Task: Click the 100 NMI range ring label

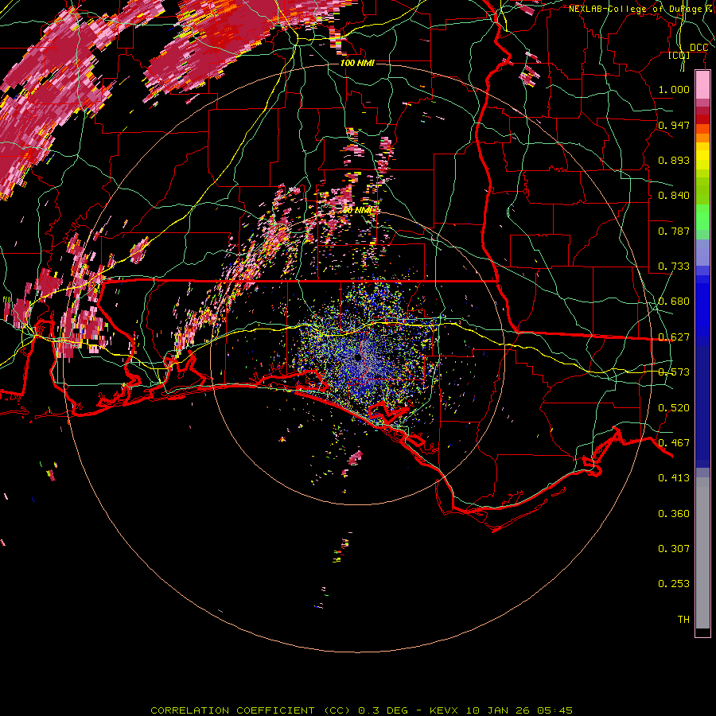Action: [357, 63]
